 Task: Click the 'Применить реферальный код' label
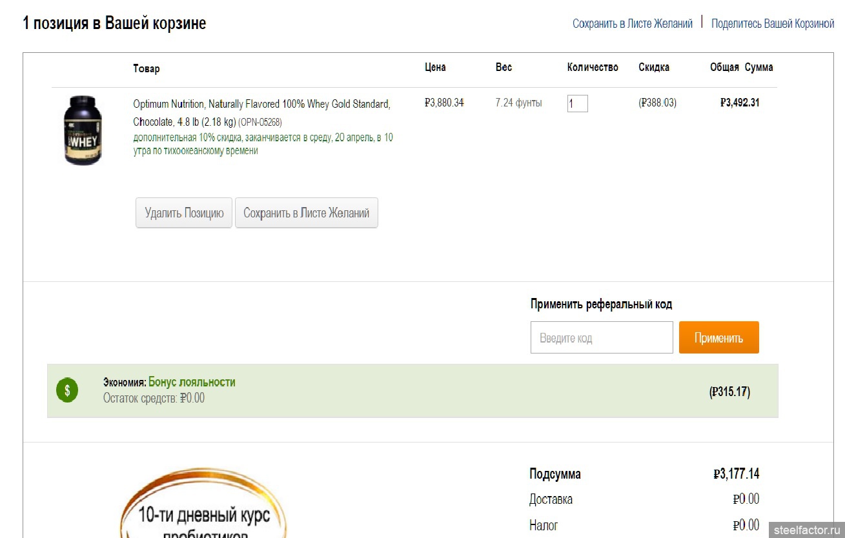pos(601,304)
